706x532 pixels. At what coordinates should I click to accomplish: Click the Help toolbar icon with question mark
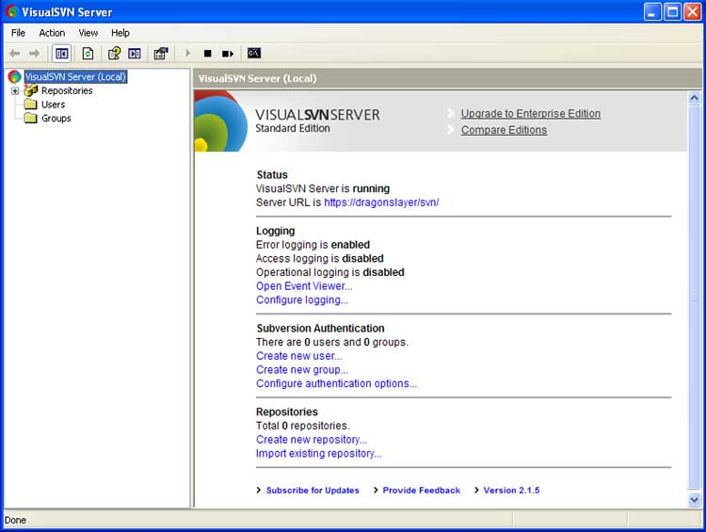click(114, 54)
